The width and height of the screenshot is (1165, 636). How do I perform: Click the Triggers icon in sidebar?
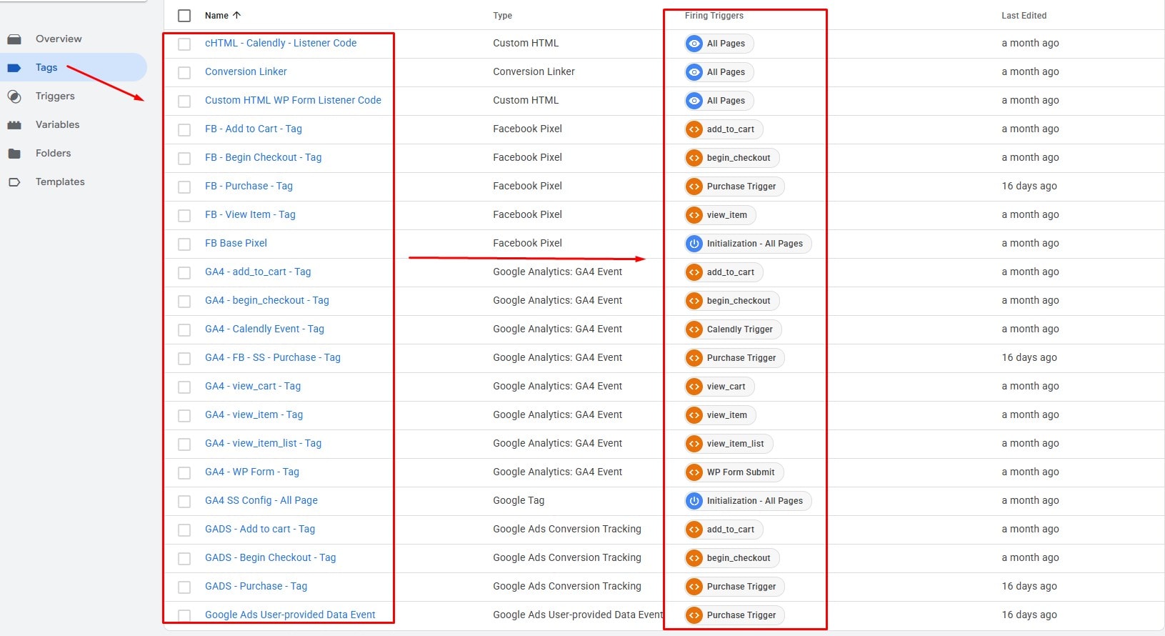point(14,96)
